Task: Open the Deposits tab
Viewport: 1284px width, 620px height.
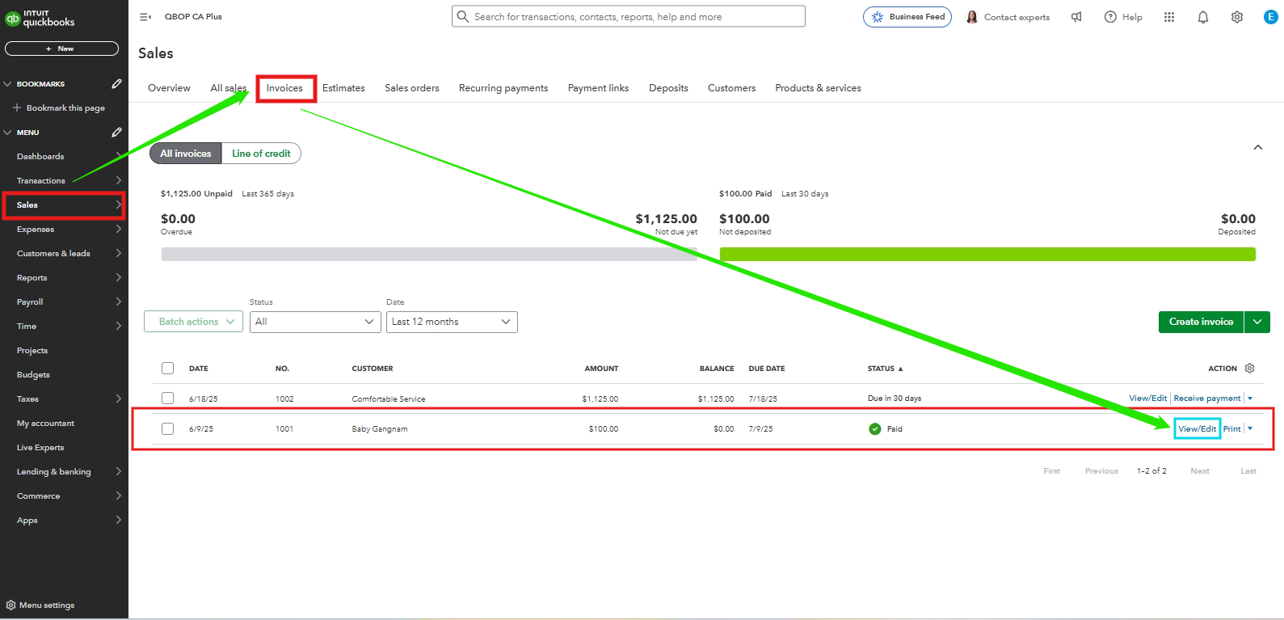Action: (x=668, y=88)
